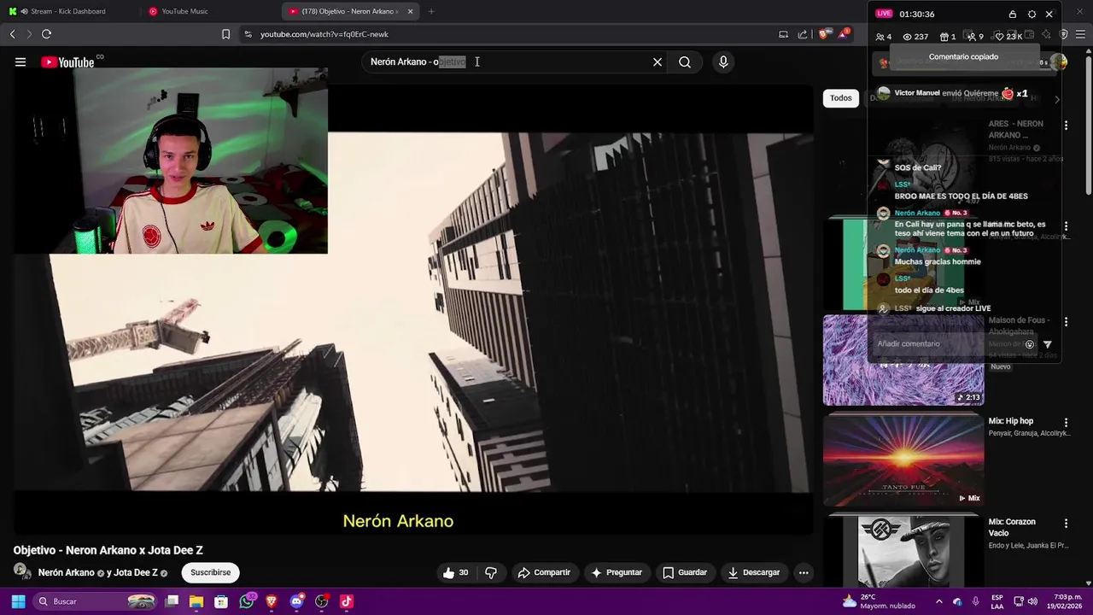Click the gifts counter in live overlay
The image size is (1093, 615).
[947, 37]
